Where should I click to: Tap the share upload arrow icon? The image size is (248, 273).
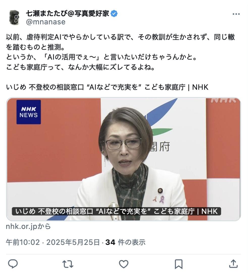(x=233, y=264)
